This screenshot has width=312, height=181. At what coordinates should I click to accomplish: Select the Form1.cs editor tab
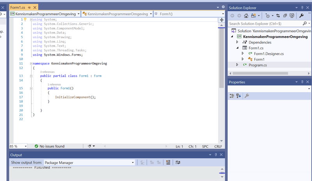[x=18, y=7]
